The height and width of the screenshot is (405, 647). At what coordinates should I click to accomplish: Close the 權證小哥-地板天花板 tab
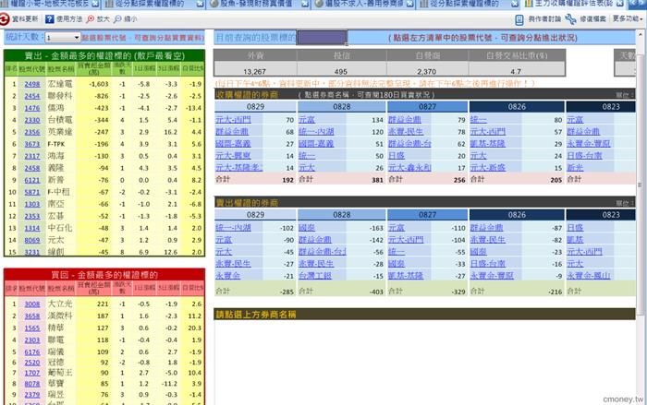[94, 4]
